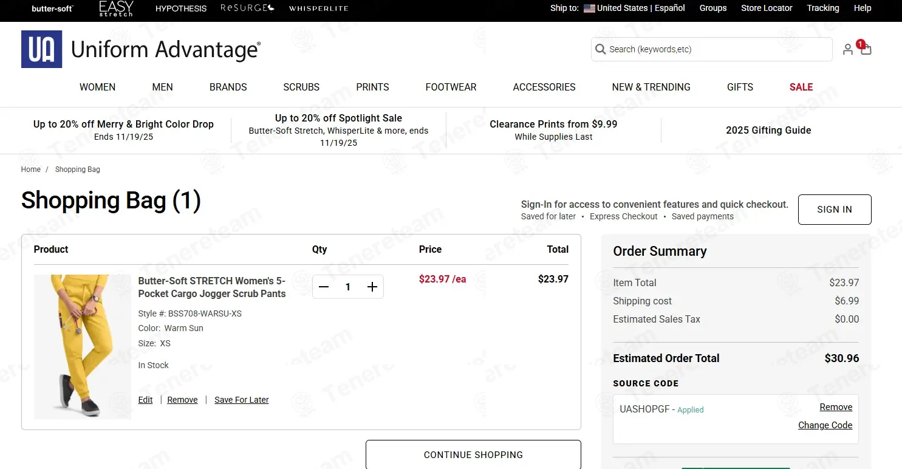Screen dimensions: 902x469
Task: Click the search magnifier icon
Action: 601,49
